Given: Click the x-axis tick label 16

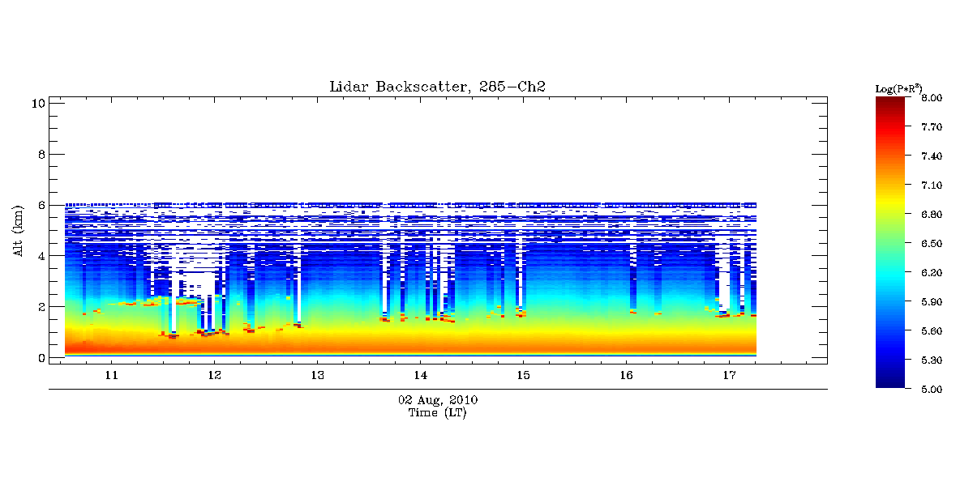Looking at the screenshot, I should coord(626,376).
